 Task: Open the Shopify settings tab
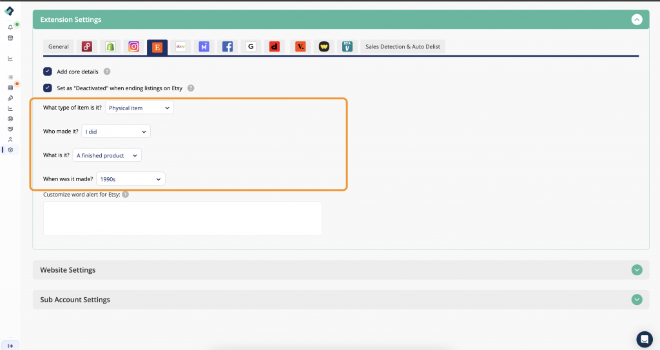[110, 47]
